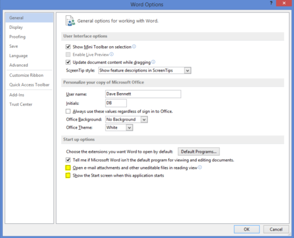
Task: Confirm changes with the OK button
Action: click(x=247, y=229)
